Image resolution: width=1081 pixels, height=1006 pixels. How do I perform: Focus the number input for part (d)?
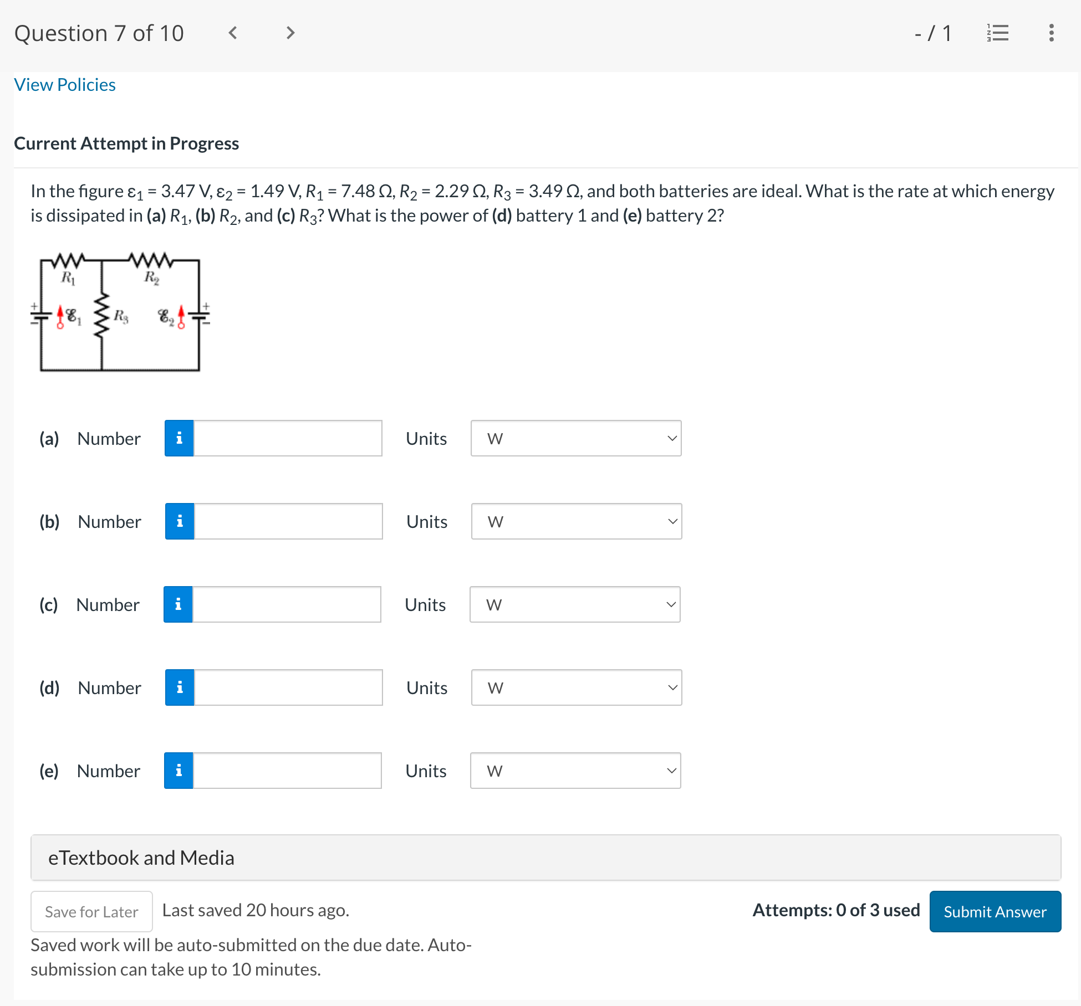(288, 687)
